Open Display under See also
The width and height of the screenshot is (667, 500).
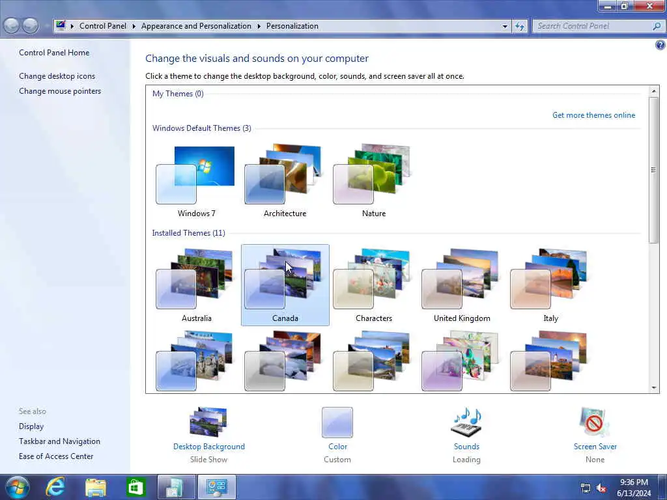tap(31, 426)
